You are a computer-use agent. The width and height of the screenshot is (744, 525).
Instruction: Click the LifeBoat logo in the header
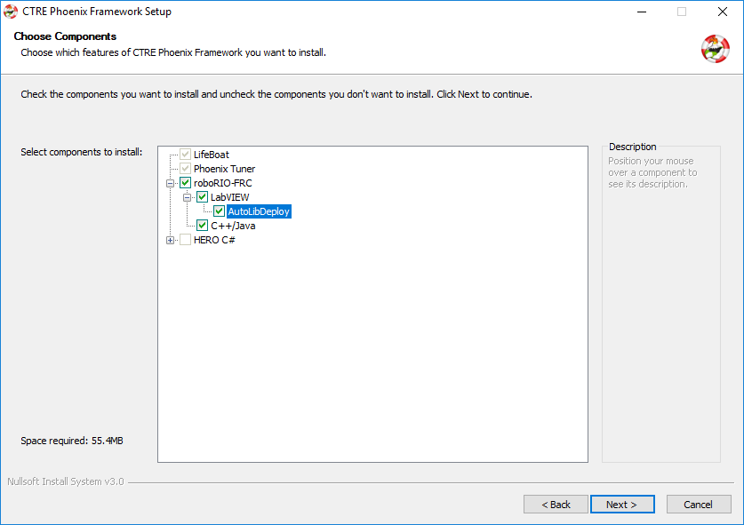point(715,48)
